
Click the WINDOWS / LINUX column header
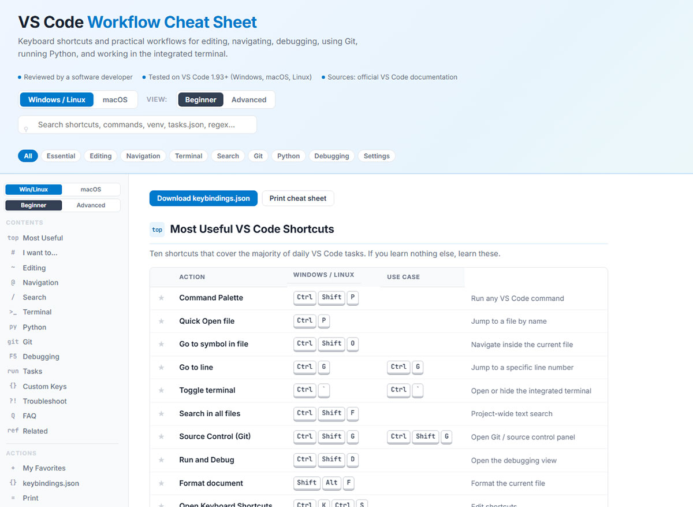[x=324, y=275]
